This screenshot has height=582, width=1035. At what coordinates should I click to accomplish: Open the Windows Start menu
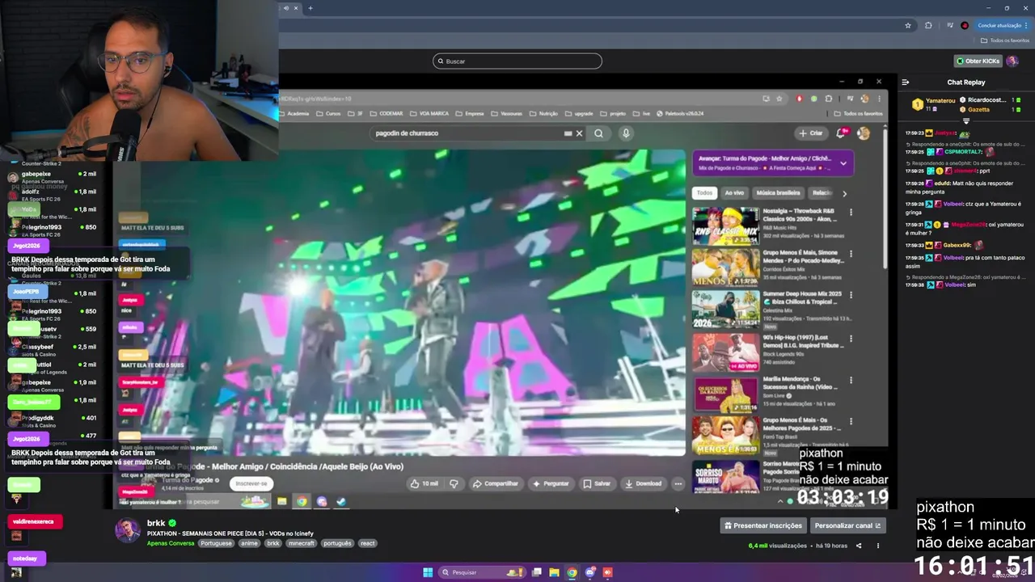click(428, 572)
